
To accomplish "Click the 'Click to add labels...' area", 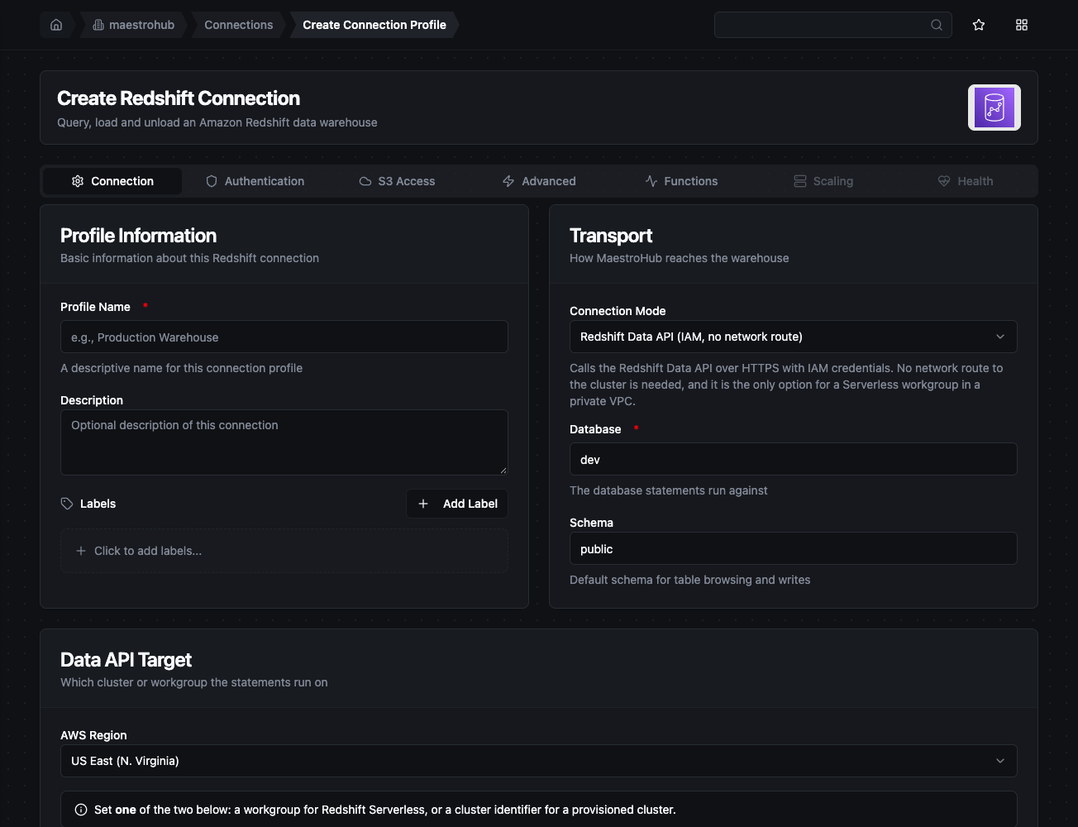I will click(x=284, y=551).
